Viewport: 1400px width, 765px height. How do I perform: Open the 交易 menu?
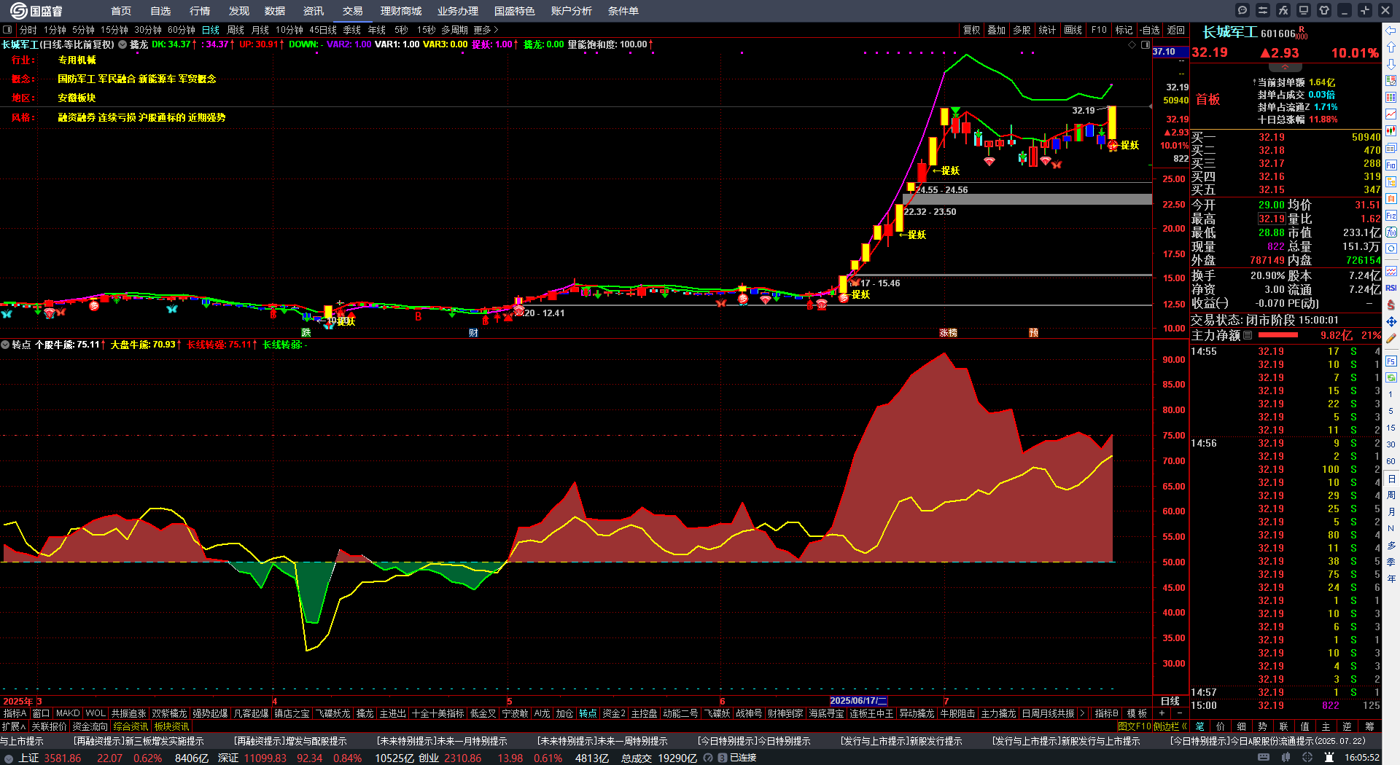click(353, 11)
